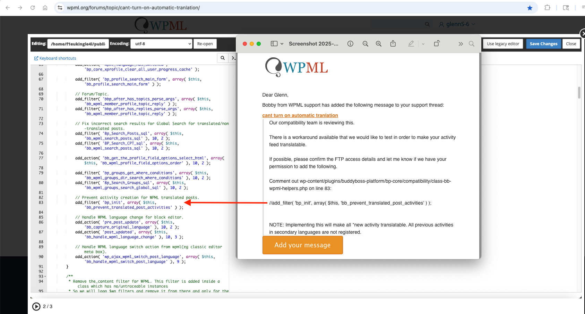The height and width of the screenshot is (314, 585).
Task: Click Use legacy editor button
Action: click(x=503, y=44)
